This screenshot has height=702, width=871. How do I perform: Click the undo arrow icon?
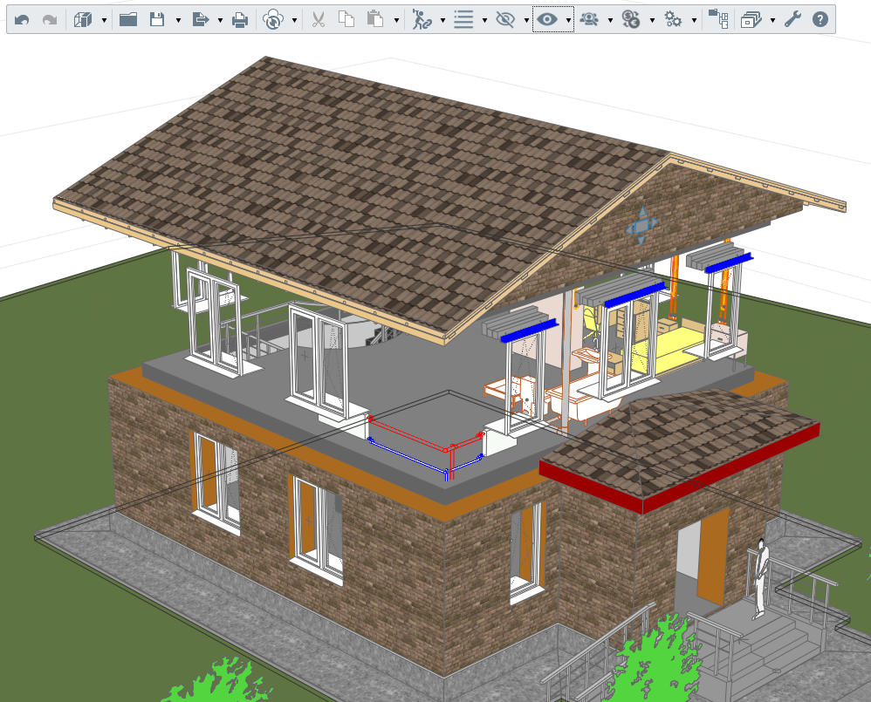pos(22,20)
